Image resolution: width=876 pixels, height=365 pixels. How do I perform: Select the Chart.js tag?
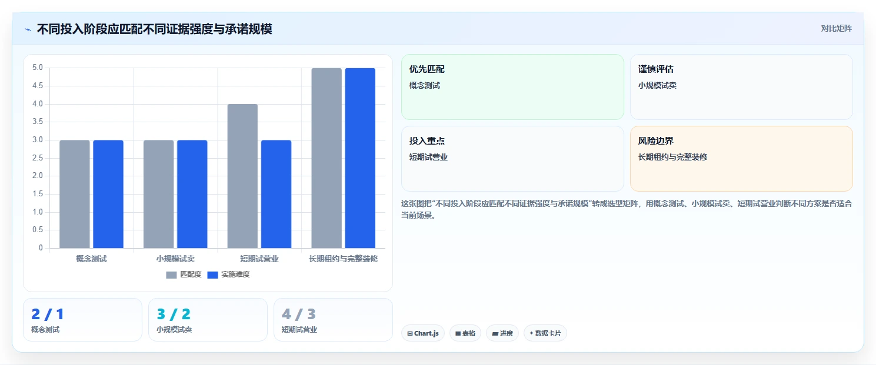pos(422,333)
